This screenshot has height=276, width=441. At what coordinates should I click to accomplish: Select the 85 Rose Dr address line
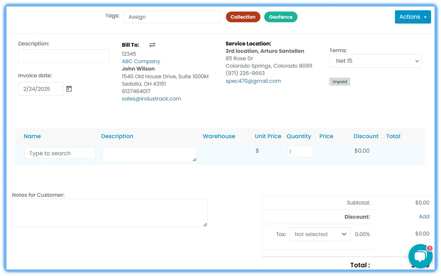239,58
